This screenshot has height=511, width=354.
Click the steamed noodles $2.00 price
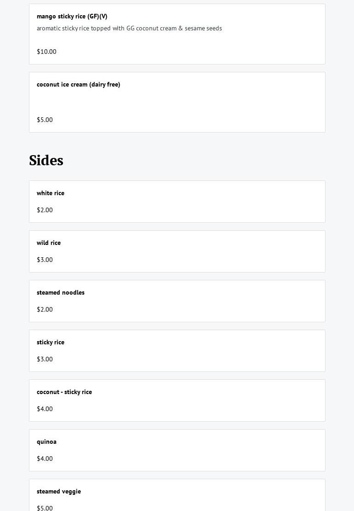[45, 309]
